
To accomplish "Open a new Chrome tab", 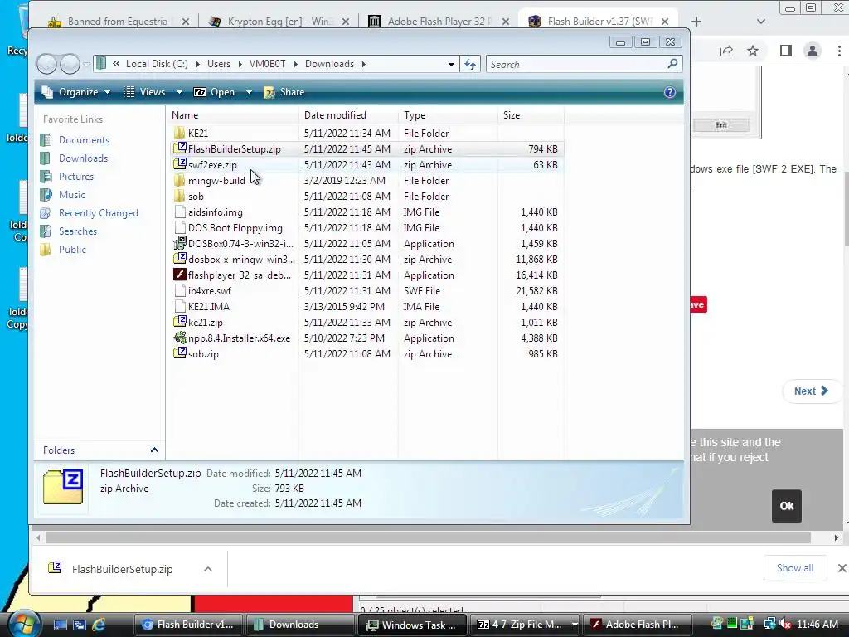I will (x=696, y=22).
